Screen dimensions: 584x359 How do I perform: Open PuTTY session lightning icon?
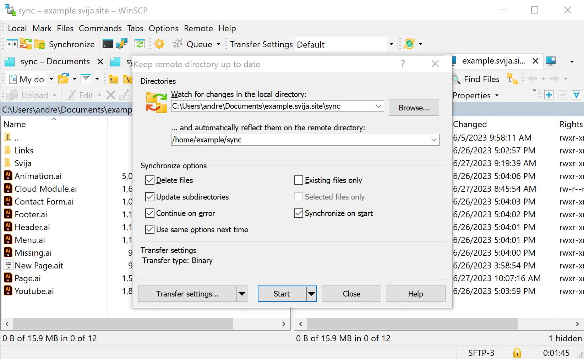coord(122,44)
